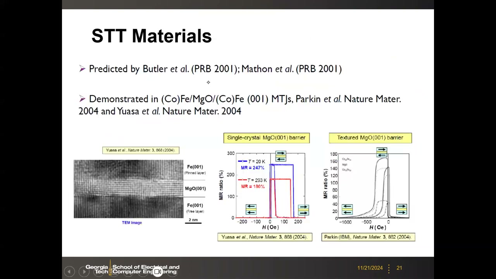Click the Single-crystal MgO(001) barrier label

[x=267, y=138]
